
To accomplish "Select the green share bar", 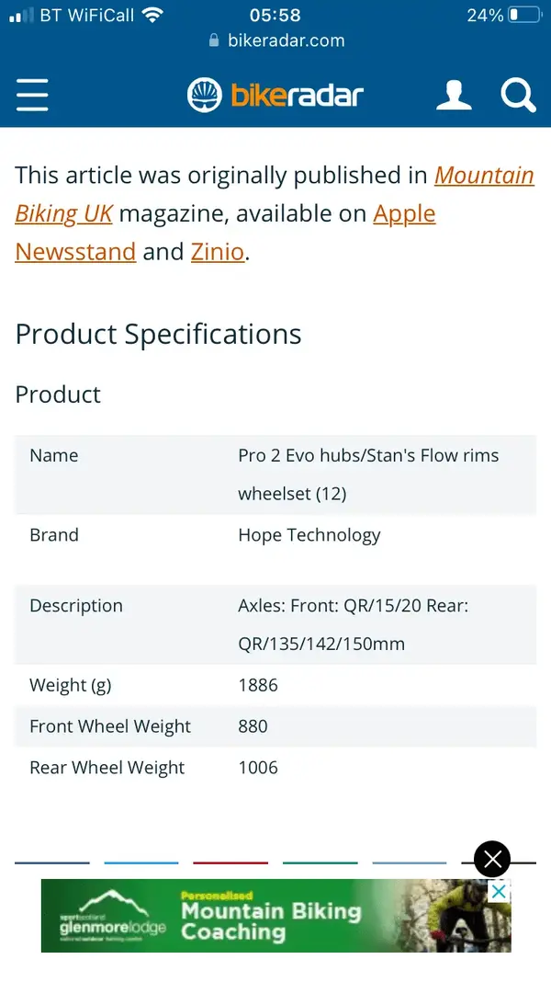I will (x=320, y=863).
